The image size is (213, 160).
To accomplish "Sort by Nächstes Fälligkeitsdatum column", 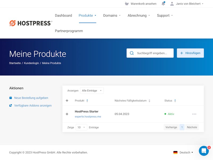I will 132,101.
